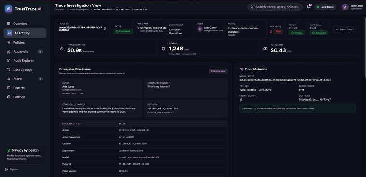The width and height of the screenshot is (366, 177).
Task: Click Account acct...1007 in Actor card
Action: tap(73, 93)
